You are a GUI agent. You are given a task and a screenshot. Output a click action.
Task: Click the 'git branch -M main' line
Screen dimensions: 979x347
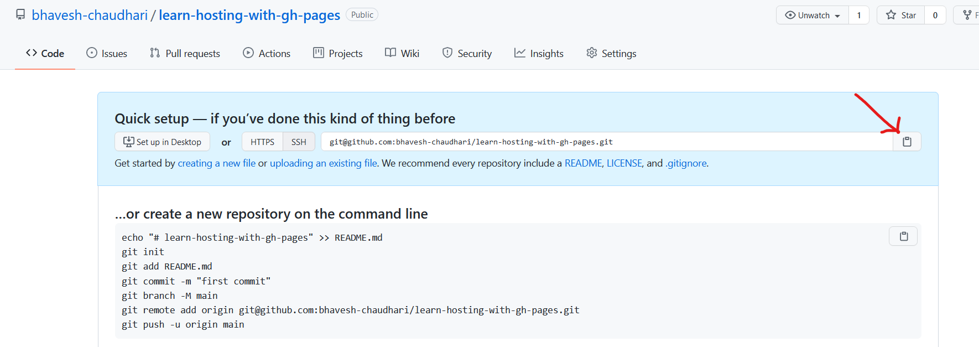coord(170,296)
